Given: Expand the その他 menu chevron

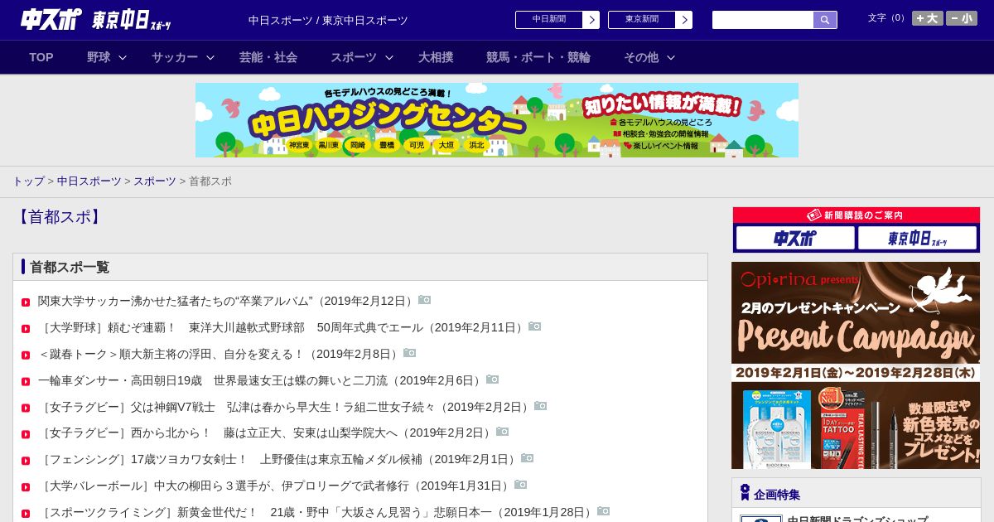Looking at the screenshot, I should click(x=671, y=58).
